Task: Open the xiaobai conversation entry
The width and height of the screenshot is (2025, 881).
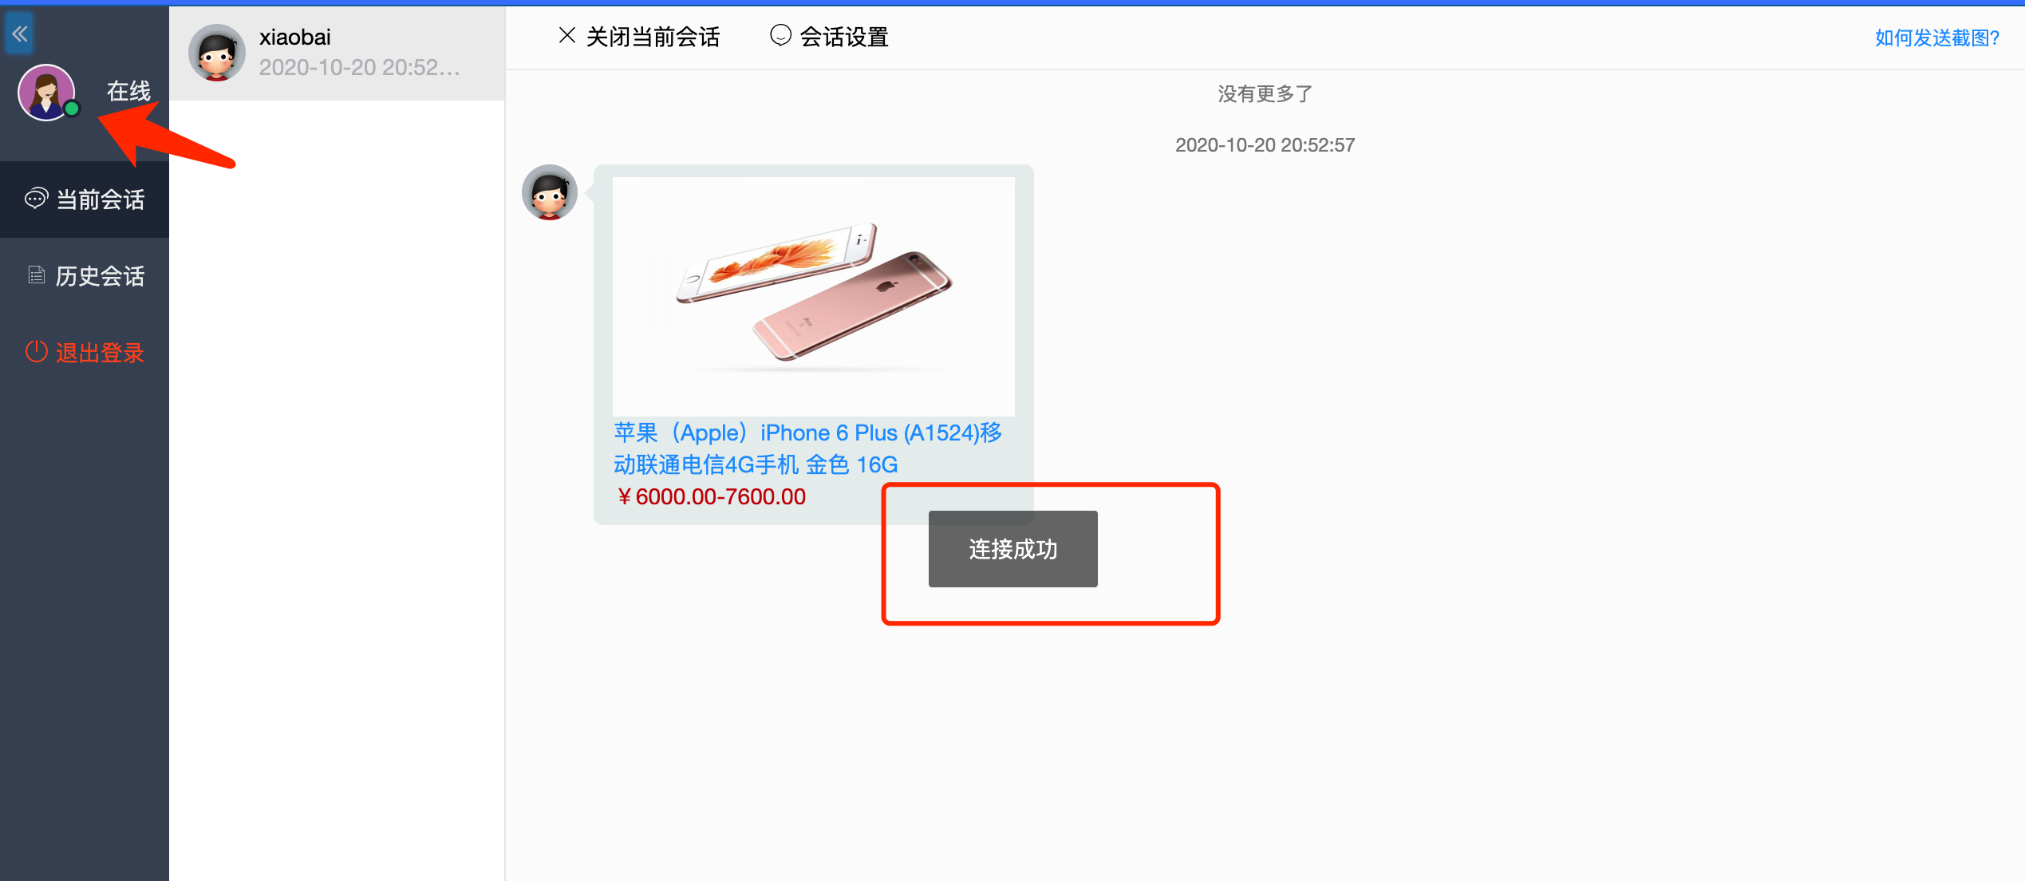Action: click(337, 53)
